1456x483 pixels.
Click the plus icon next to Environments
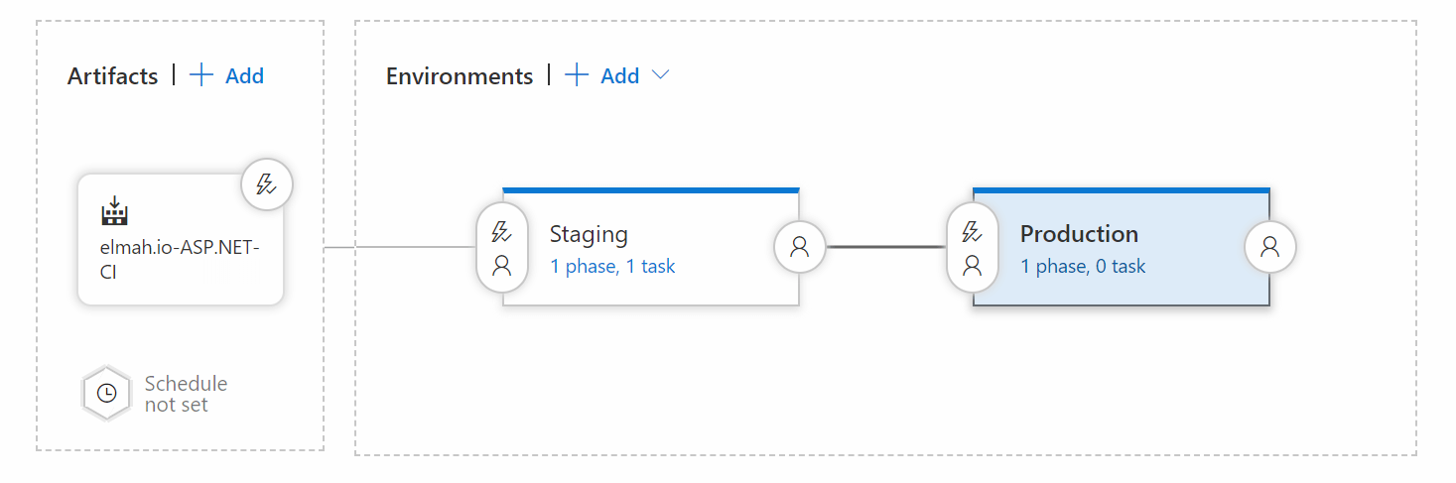pos(577,75)
